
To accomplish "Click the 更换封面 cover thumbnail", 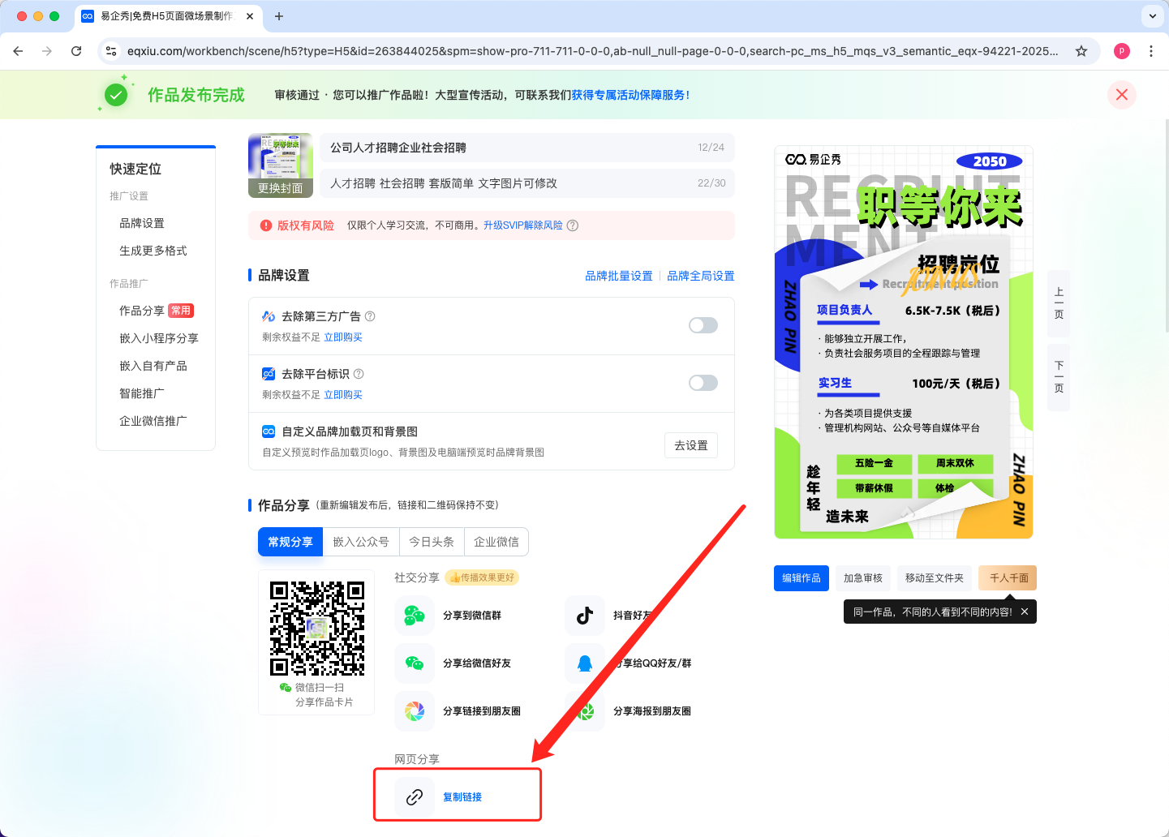I will coord(280,165).
